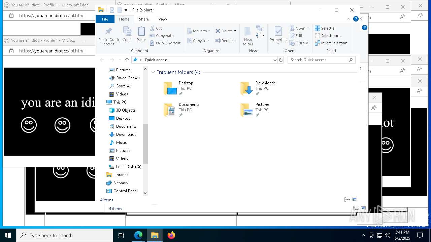The width and height of the screenshot is (431, 242).
Task: Click the Quick access address bar
Action: 202,60
